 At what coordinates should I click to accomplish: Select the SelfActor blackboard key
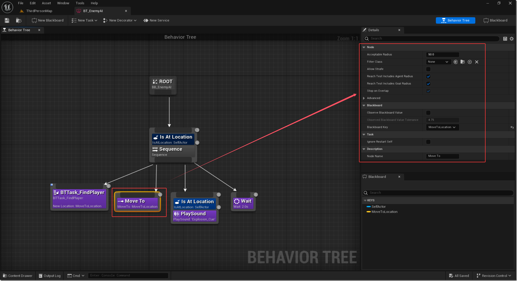pos(378,207)
